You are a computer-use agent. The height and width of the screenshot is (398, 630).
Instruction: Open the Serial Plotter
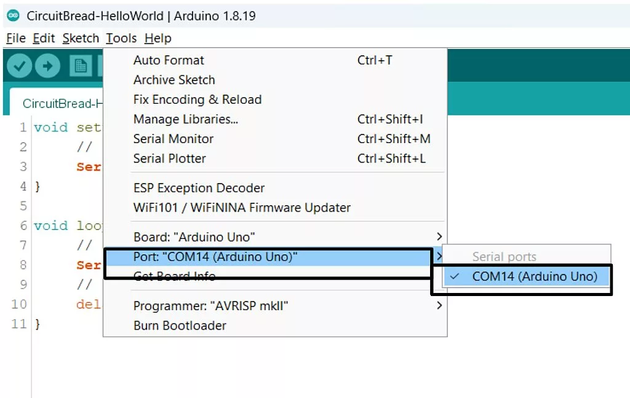(170, 158)
